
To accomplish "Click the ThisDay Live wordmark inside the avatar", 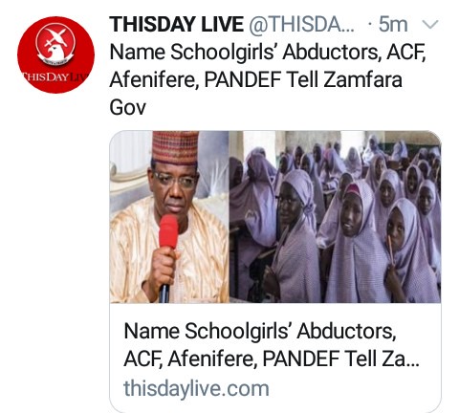I will click(x=55, y=76).
